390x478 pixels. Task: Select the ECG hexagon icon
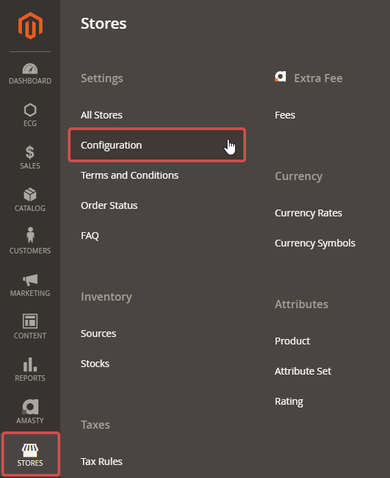(30, 110)
